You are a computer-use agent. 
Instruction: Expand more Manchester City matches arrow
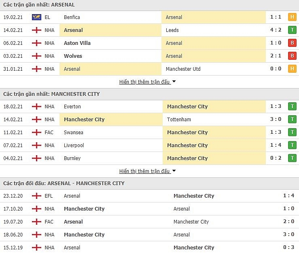click(174, 171)
